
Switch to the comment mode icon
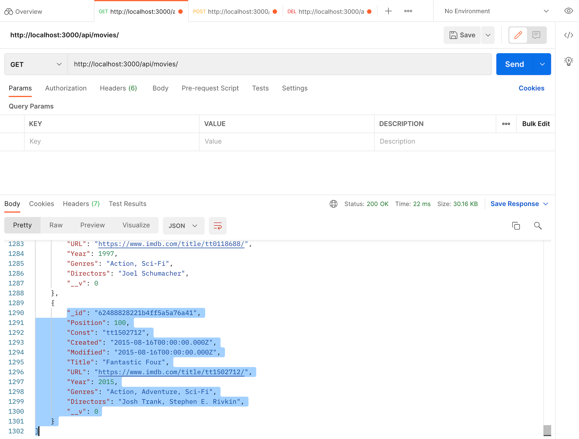pos(536,35)
